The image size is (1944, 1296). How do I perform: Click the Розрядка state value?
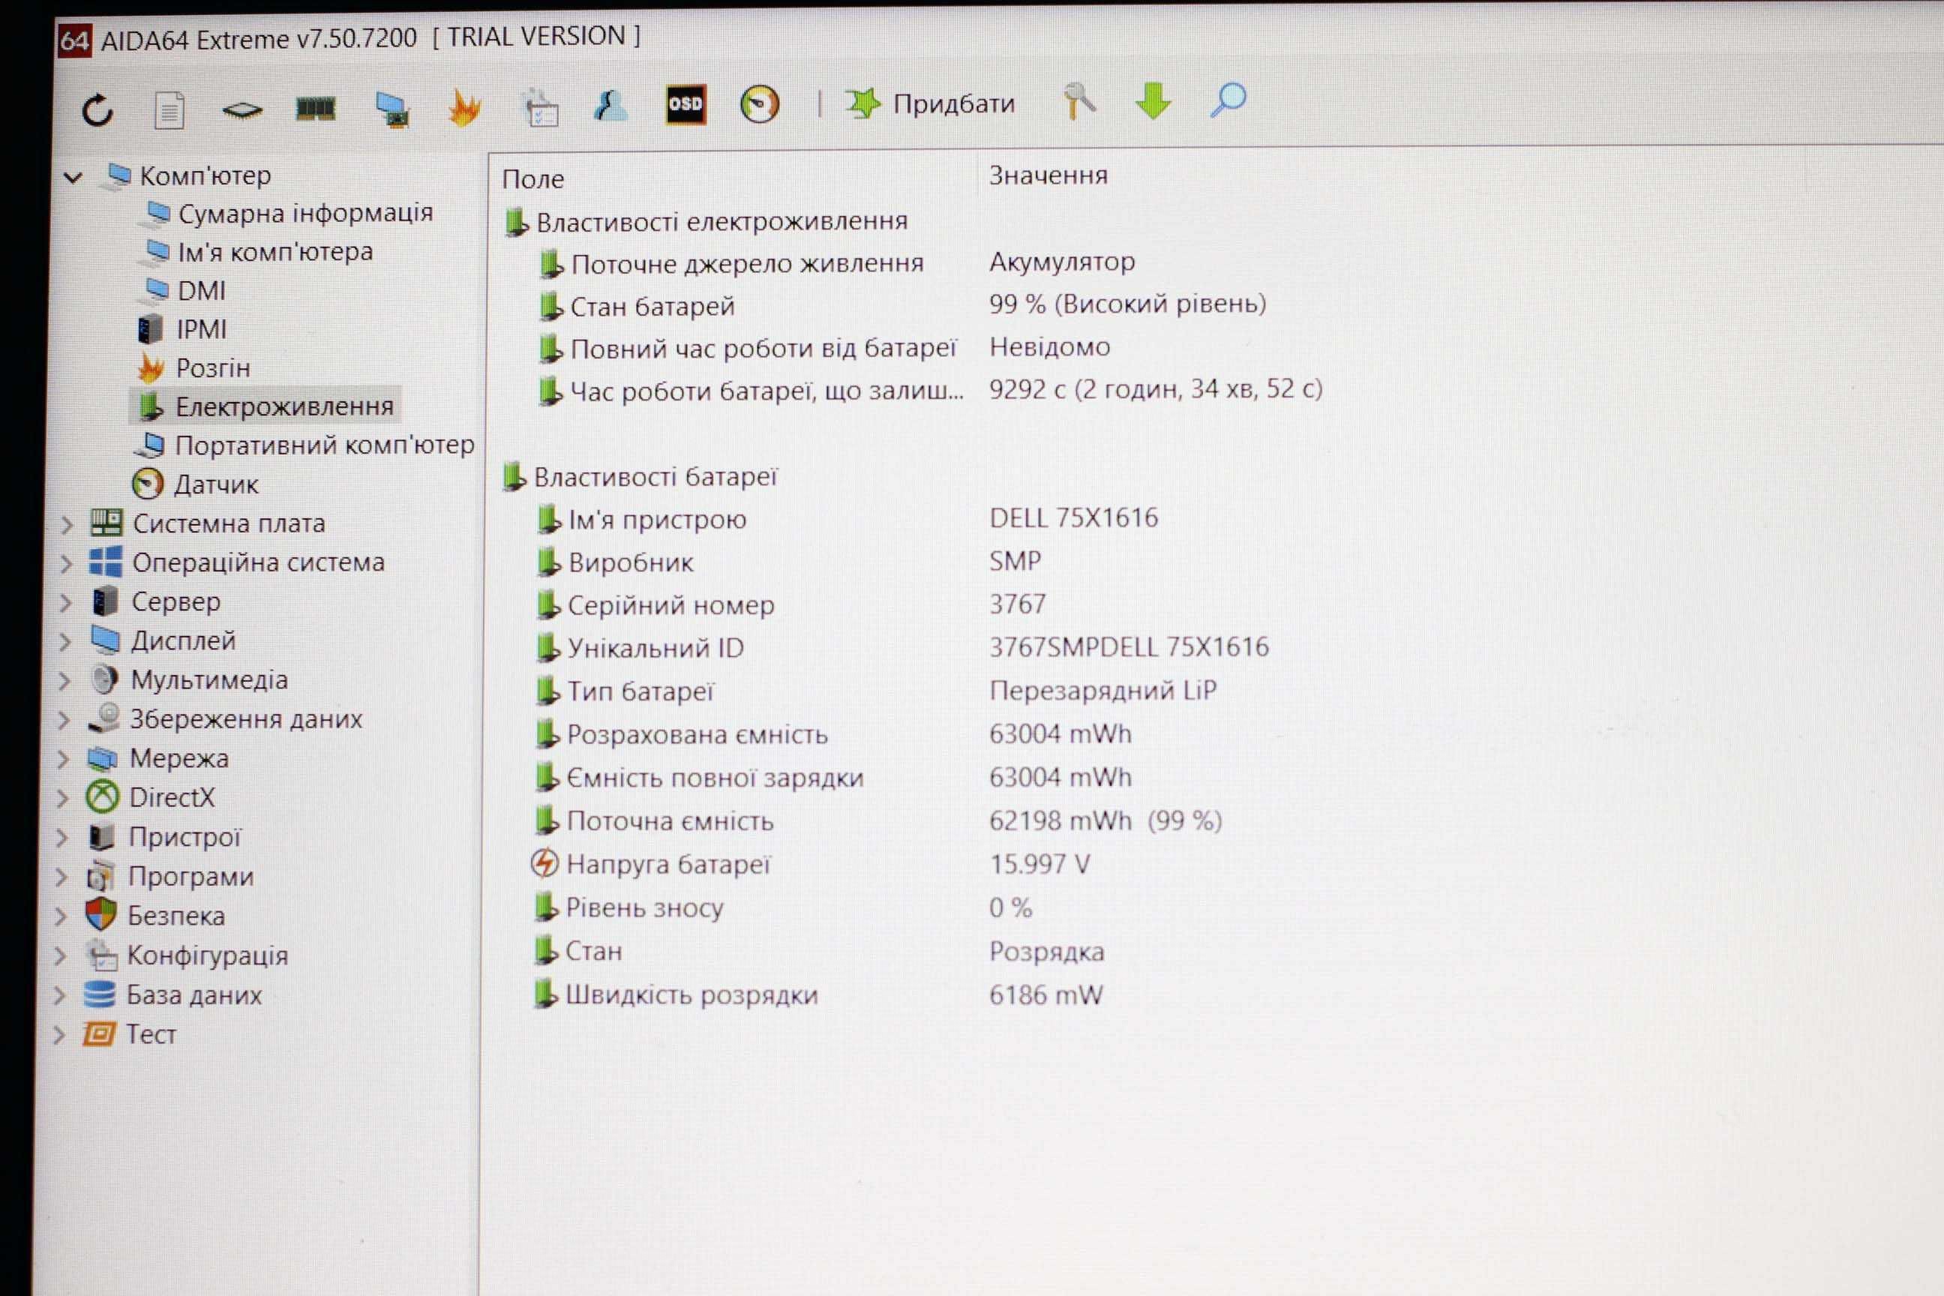1046,952
